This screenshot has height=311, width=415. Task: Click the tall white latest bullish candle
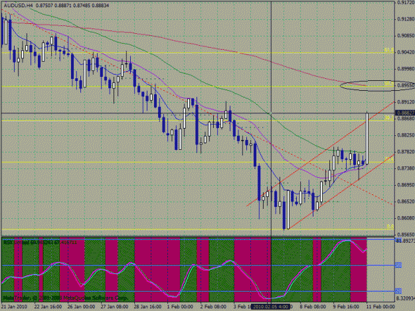[367, 139]
